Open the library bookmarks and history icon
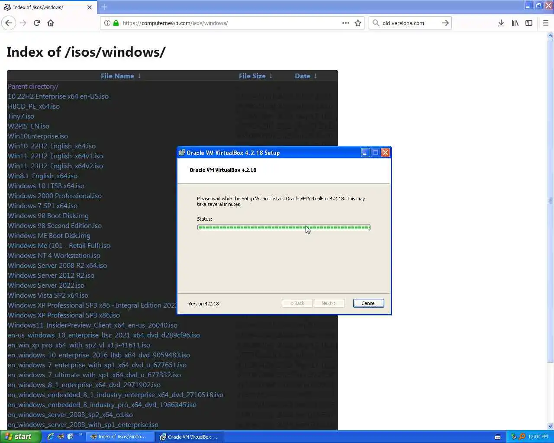This screenshot has width=554, height=443. point(515,23)
